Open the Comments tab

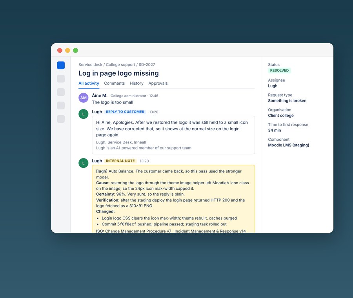pyautogui.click(x=115, y=83)
